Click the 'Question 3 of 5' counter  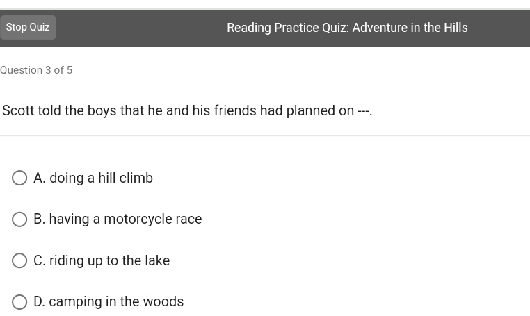tap(36, 70)
